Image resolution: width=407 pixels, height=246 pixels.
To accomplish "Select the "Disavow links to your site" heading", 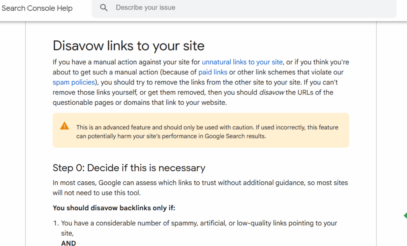I will point(128,46).
